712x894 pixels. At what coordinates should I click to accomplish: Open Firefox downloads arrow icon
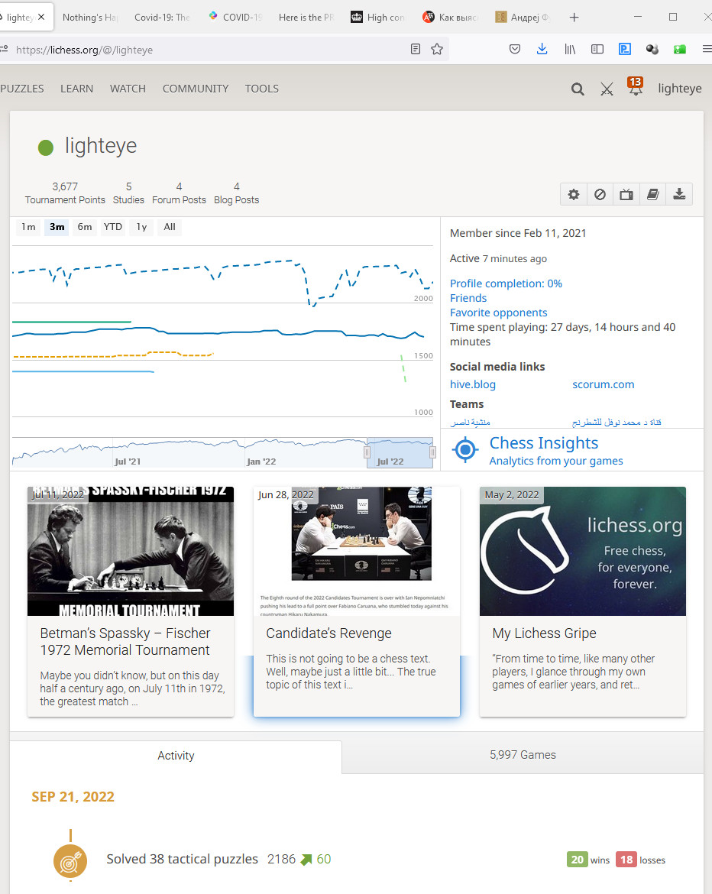(x=542, y=49)
